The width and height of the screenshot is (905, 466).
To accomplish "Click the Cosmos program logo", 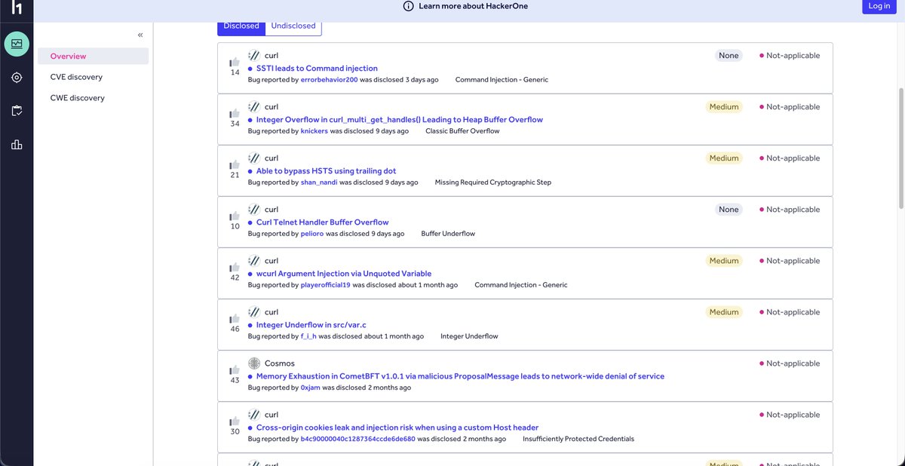I will [254, 363].
